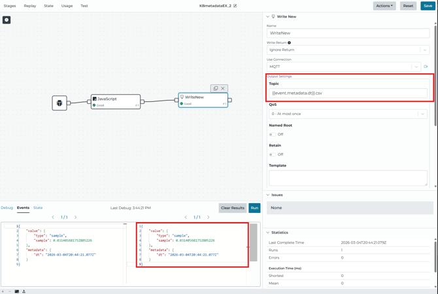438x294 pixels.
Task: Collapse the Statistics section
Action: [268, 233]
